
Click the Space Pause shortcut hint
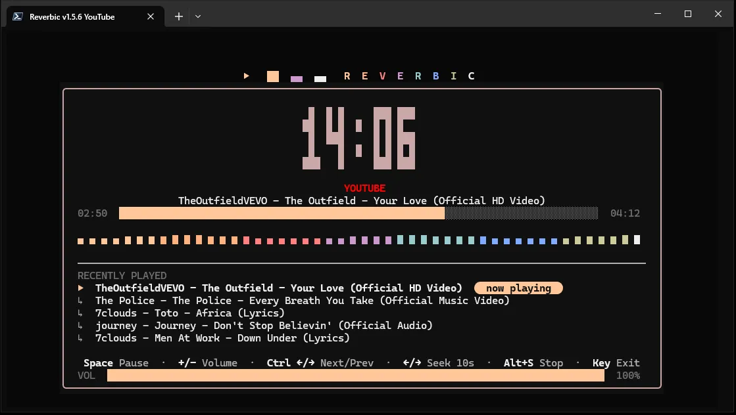pos(116,363)
